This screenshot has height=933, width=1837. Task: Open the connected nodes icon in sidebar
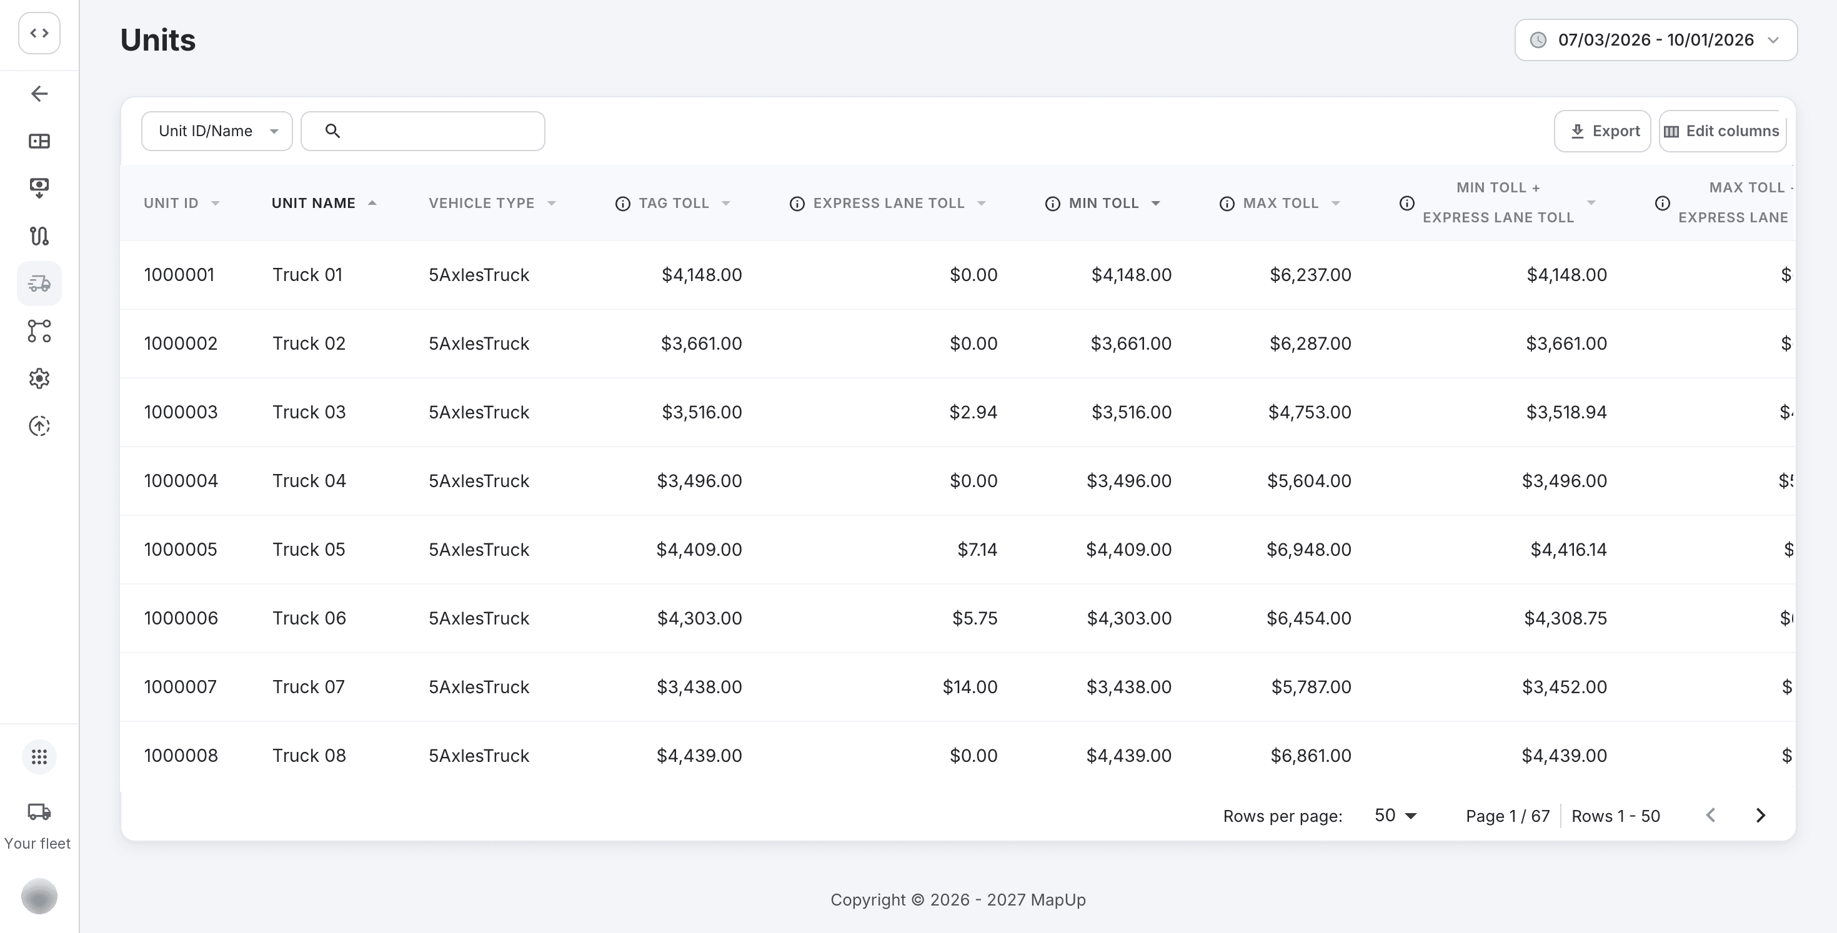tap(39, 331)
